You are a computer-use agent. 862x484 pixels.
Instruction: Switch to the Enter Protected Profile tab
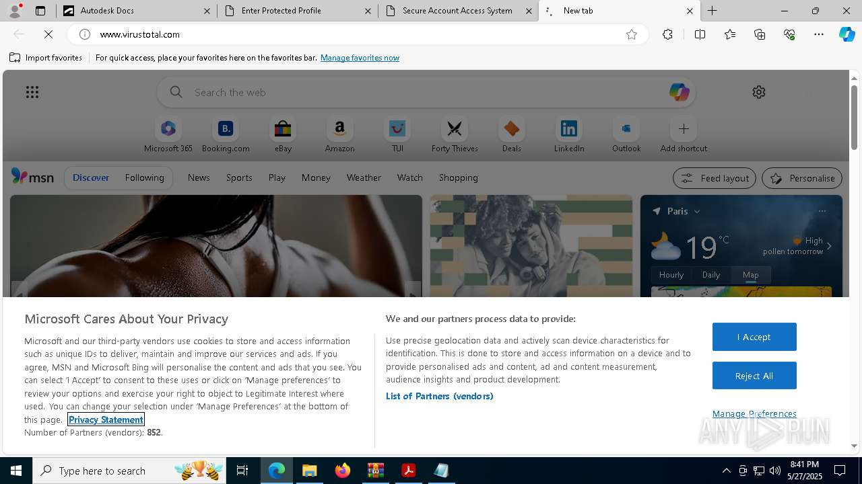298,11
